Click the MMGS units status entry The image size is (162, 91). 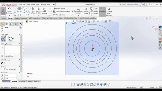tap(152, 87)
